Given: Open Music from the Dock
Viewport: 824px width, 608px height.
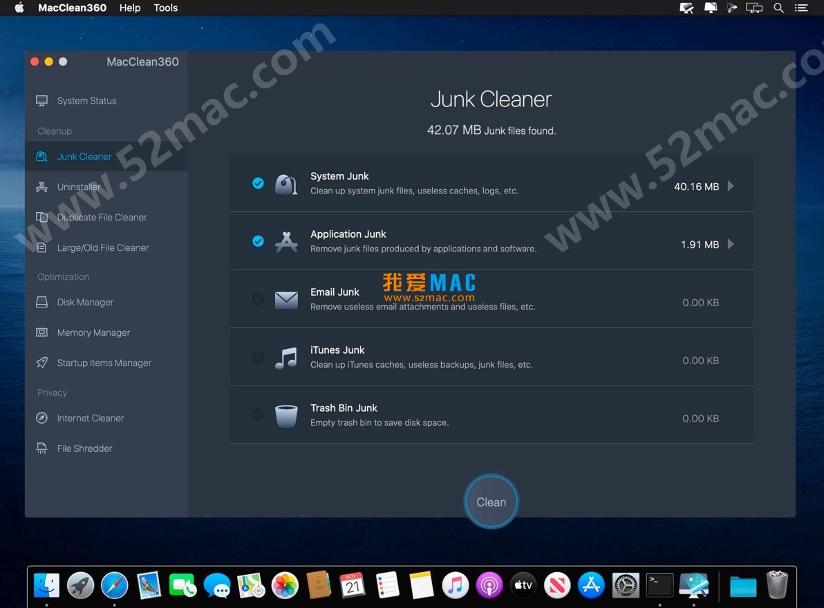Looking at the screenshot, I should 455,585.
